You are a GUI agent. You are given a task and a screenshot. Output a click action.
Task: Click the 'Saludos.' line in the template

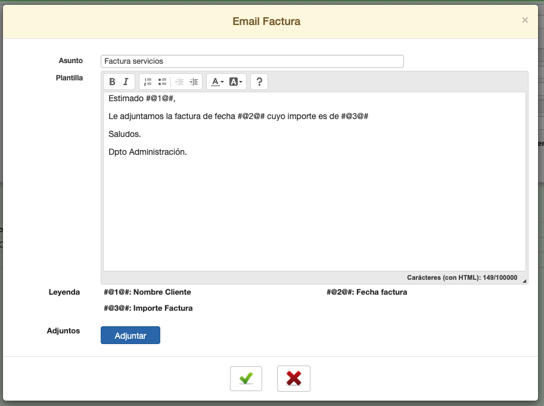click(x=125, y=135)
